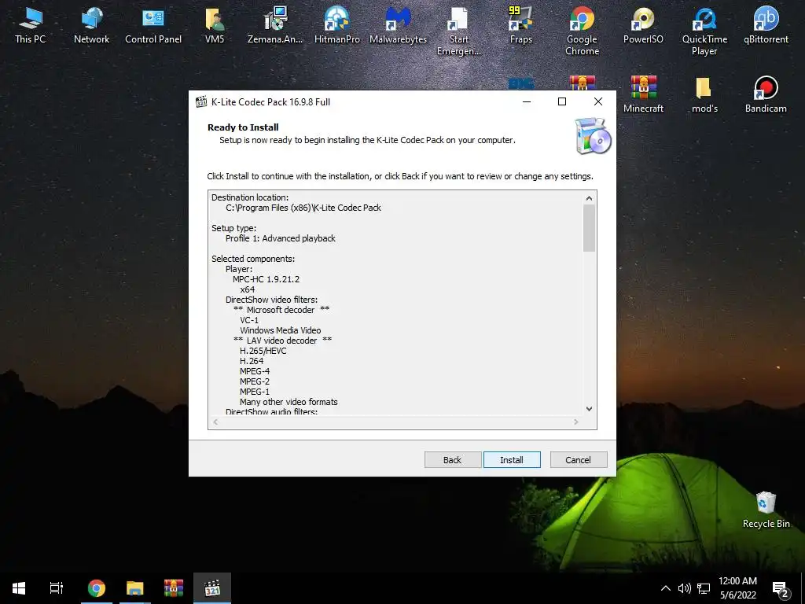
Task: Maximize the K-Lite setup window
Action: [562, 101]
